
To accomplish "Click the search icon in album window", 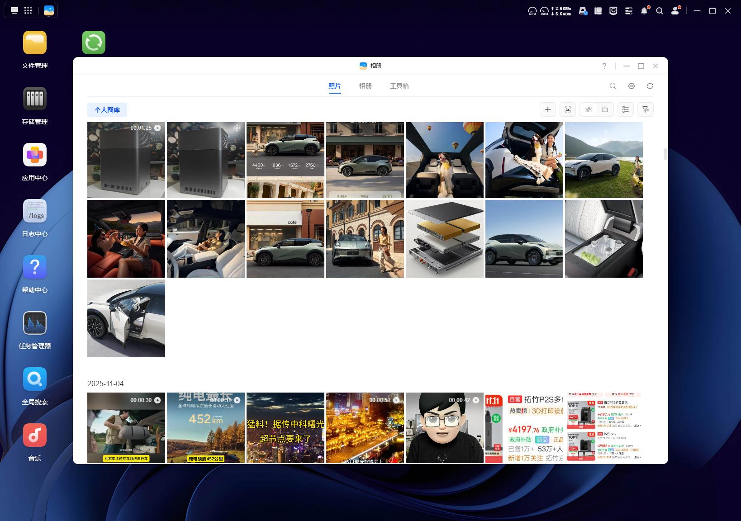I will (613, 86).
